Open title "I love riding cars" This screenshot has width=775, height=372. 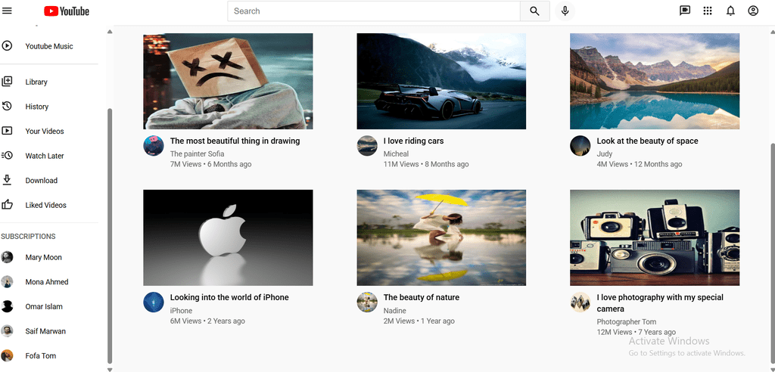414,141
